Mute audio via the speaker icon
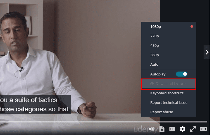 tap(152, 129)
